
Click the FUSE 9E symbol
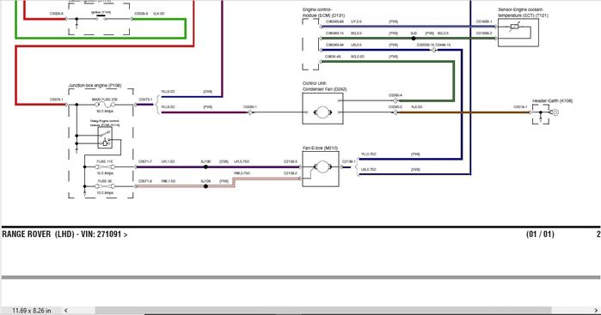tap(105, 186)
